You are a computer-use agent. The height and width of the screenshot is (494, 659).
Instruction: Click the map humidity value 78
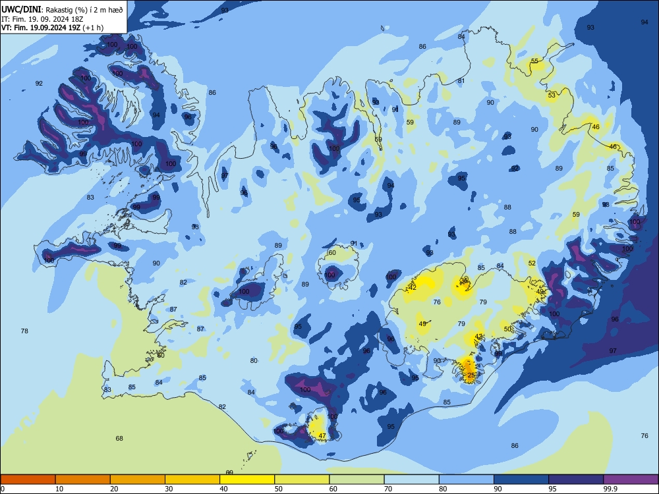[x=24, y=331]
